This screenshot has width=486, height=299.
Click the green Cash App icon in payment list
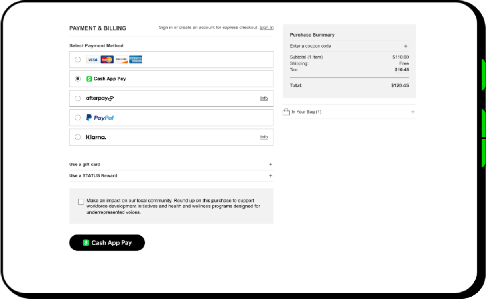[89, 79]
